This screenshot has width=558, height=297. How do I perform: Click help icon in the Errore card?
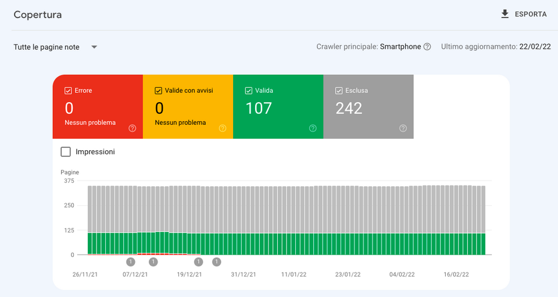[132, 128]
